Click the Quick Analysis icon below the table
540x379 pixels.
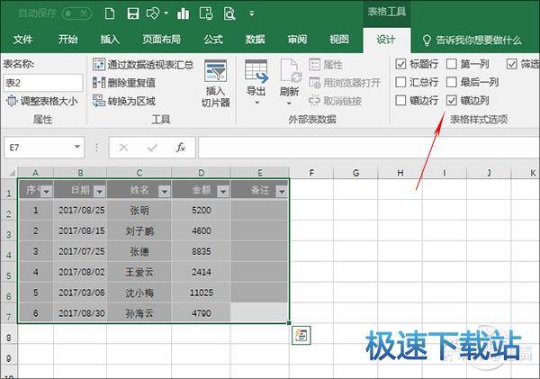click(301, 335)
